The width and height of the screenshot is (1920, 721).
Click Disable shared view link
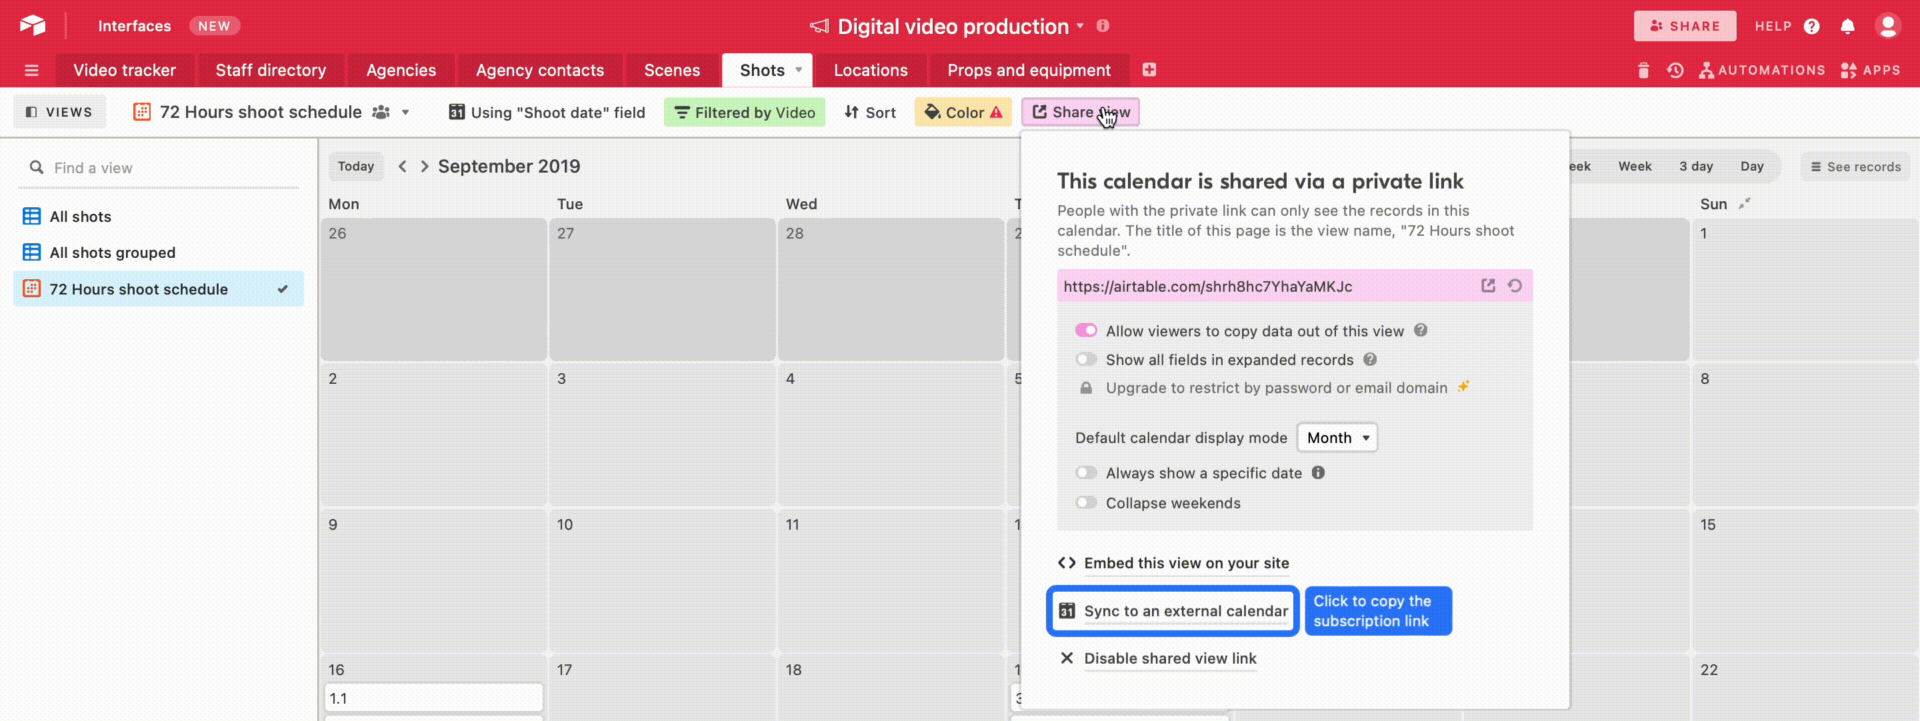[x=1169, y=658]
